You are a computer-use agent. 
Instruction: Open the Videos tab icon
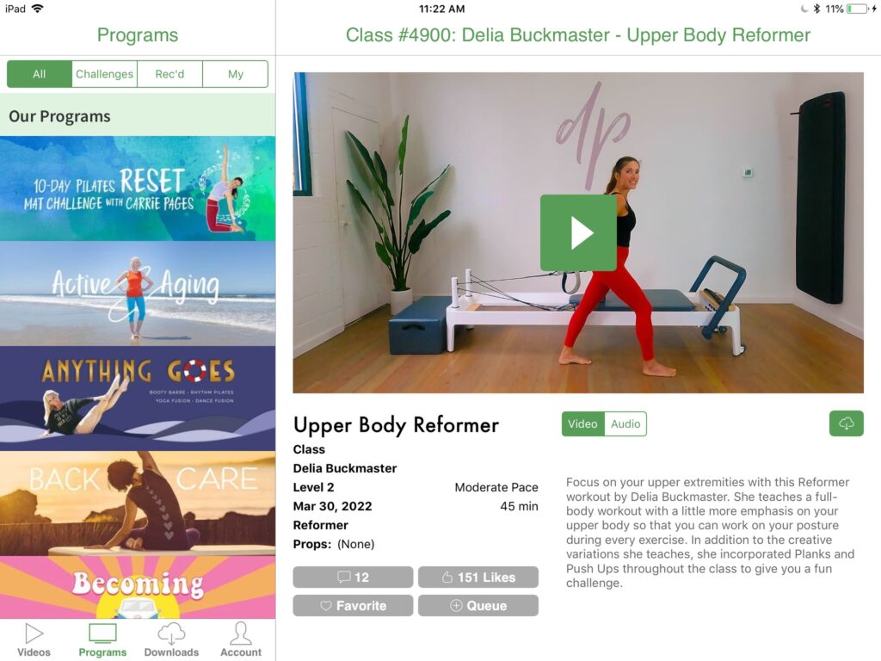[x=34, y=633]
